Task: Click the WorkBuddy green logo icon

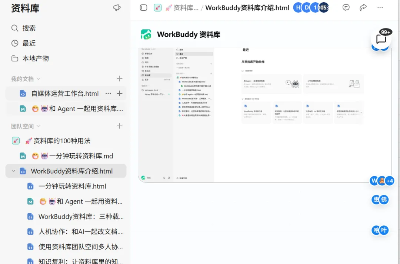Action: point(146,34)
